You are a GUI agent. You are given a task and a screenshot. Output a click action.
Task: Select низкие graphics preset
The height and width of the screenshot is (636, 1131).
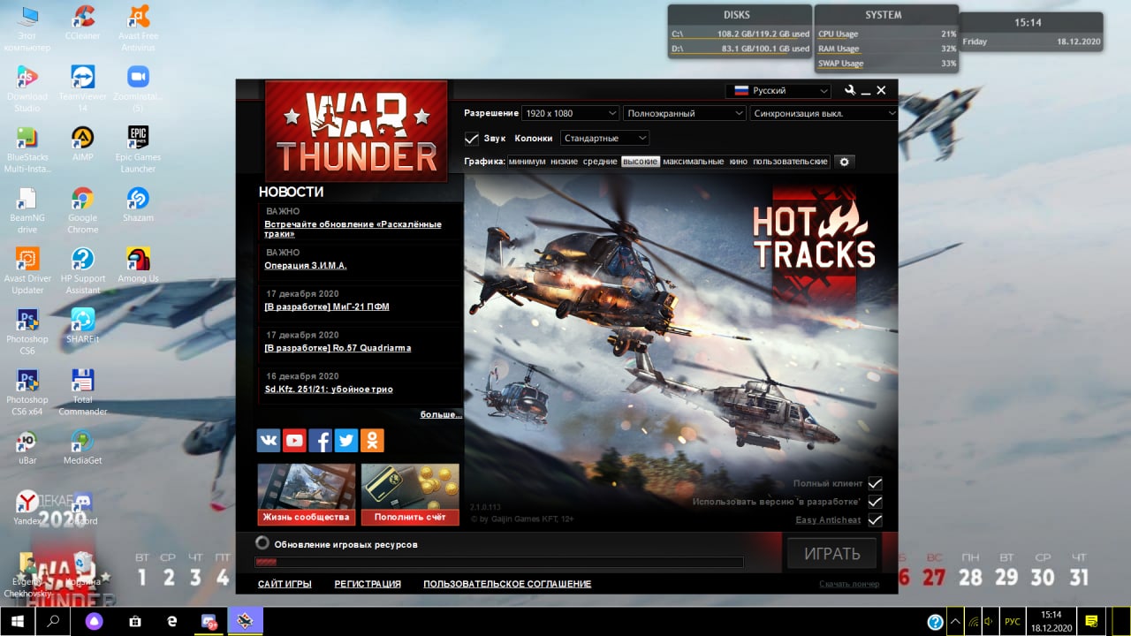[x=564, y=162]
